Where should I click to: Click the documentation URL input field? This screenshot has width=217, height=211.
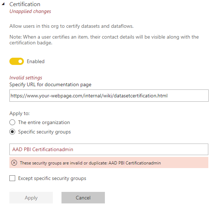109,96
